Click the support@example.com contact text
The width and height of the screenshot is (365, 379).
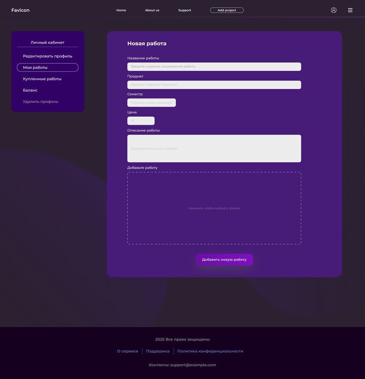tap(193, 365)
